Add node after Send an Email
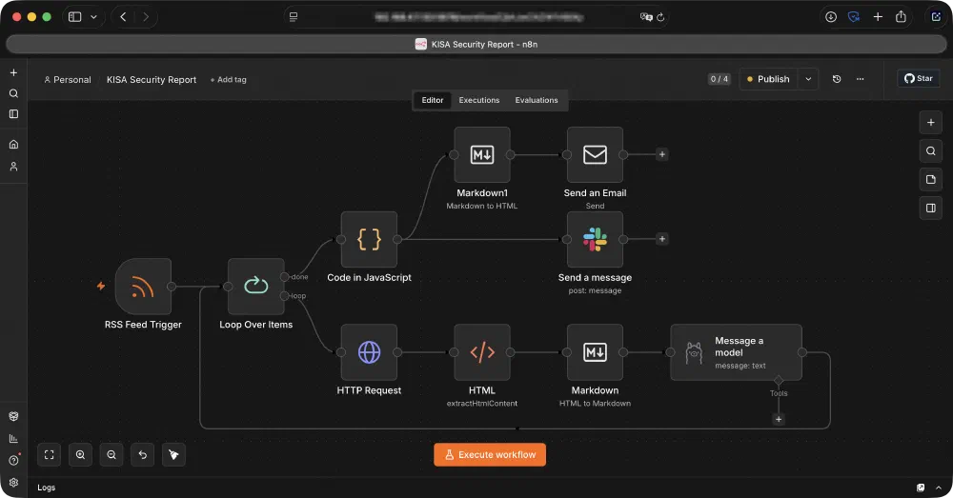The height and width of the screenshot is (498, 953). point(662,154)
